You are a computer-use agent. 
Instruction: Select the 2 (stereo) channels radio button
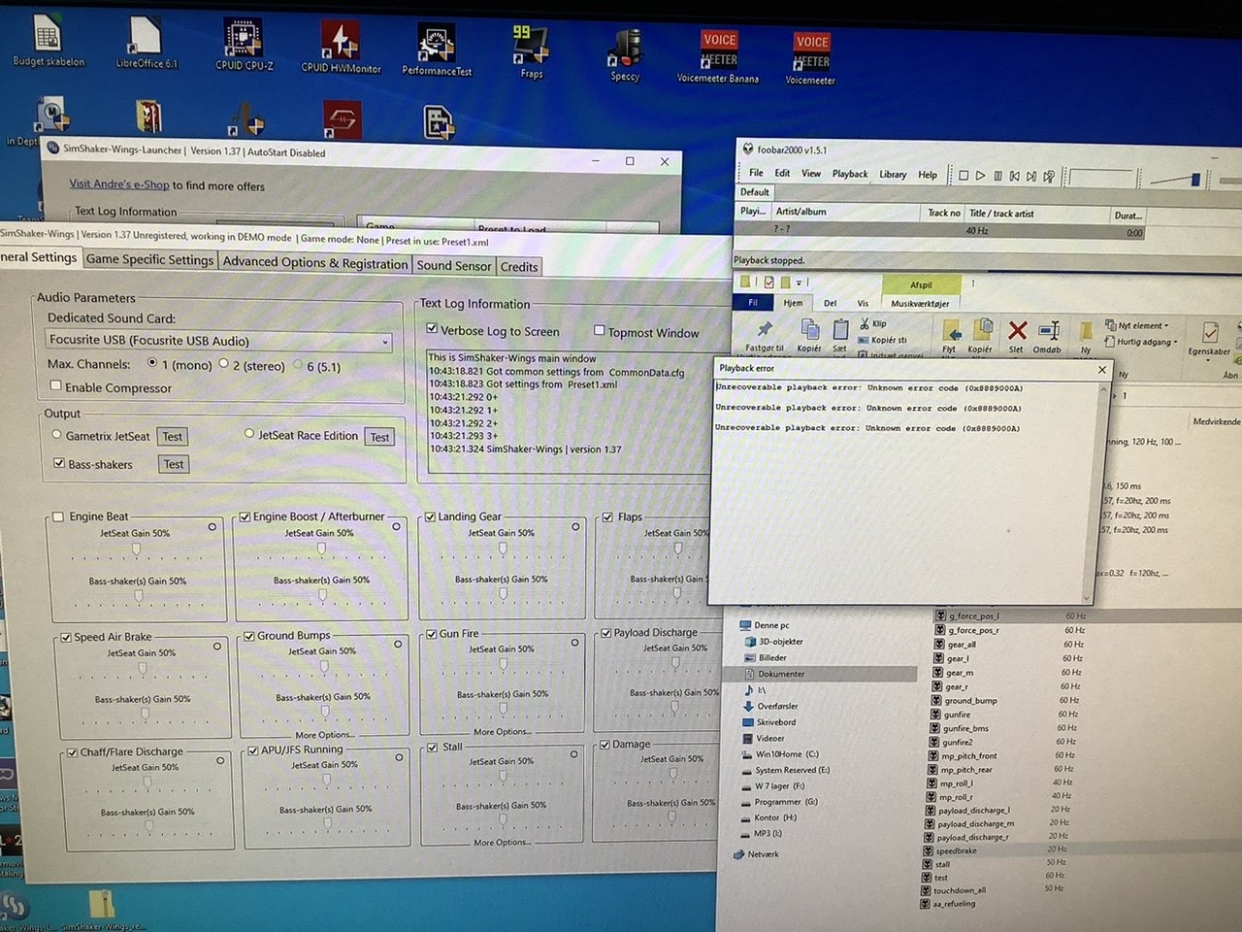[224, 364]
